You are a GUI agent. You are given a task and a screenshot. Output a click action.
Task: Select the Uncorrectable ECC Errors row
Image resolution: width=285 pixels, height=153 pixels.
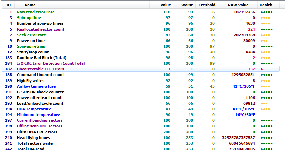(140, 69)
